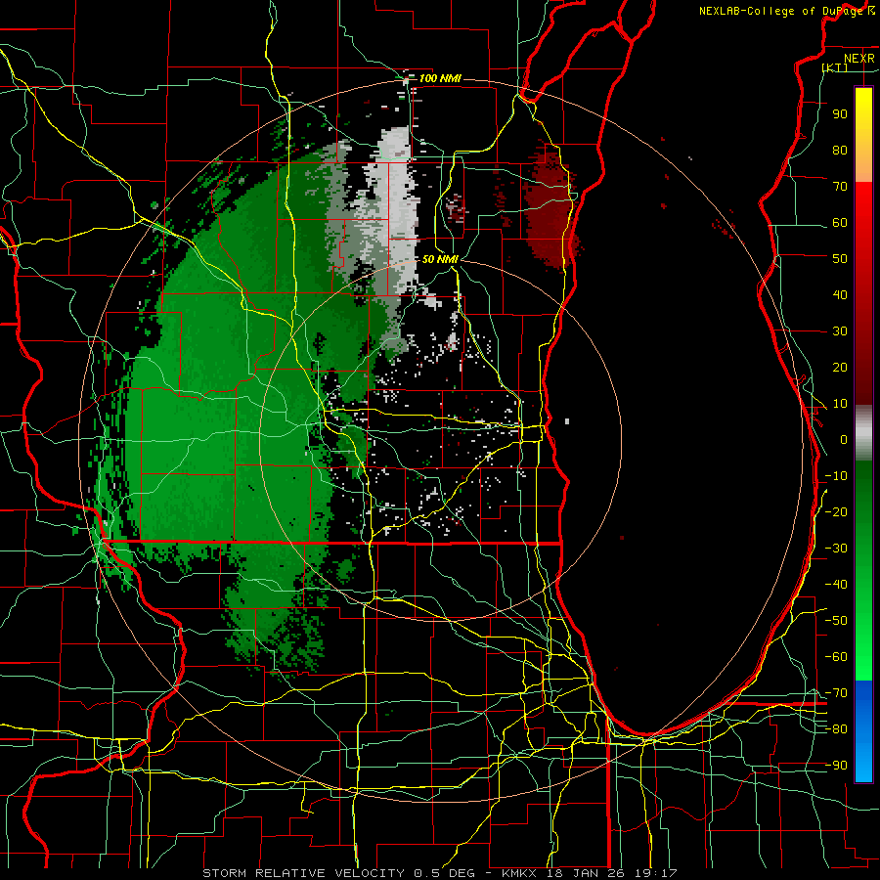This screenshot has width=880, height=880.
Task: Click the -20 value on the velocity scale
Action: (836, 511)
